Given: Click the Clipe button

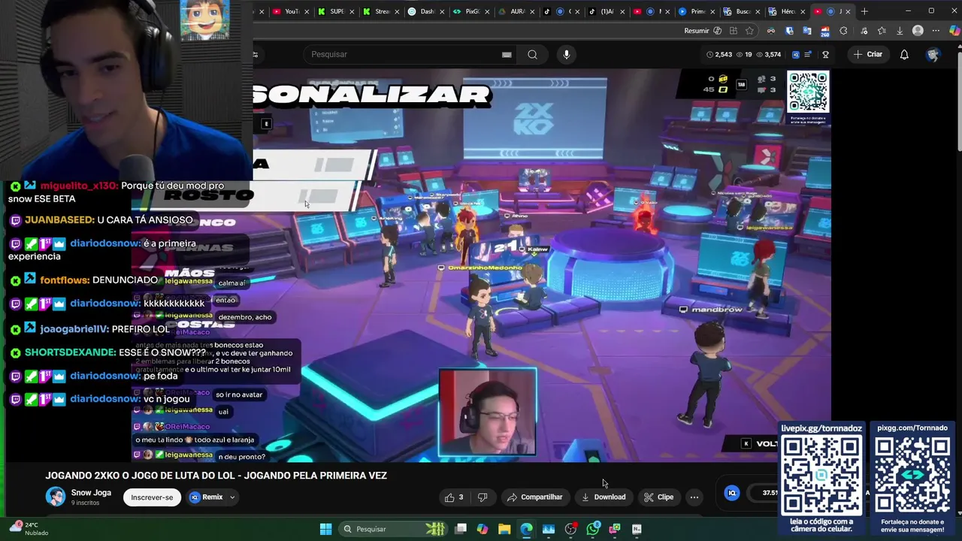Looking at the screenshot, I should click(x=658, y=497).
